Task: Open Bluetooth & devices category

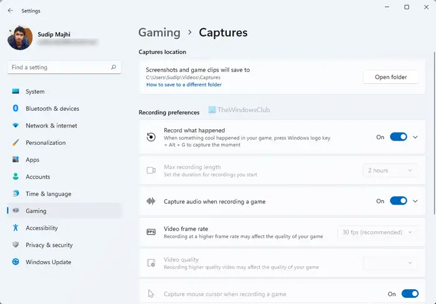Action: tap(64, 108)
